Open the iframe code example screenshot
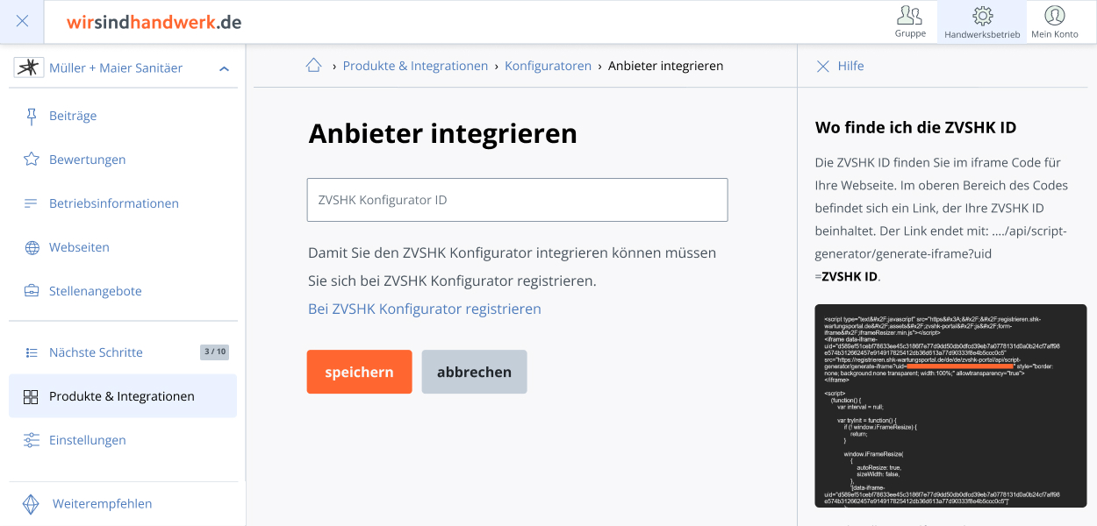Screen dimensions: 1097x526 [x=950, y=406]
